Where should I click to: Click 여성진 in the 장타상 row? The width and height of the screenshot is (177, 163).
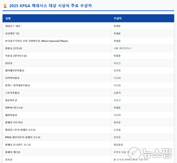point(117,63)
